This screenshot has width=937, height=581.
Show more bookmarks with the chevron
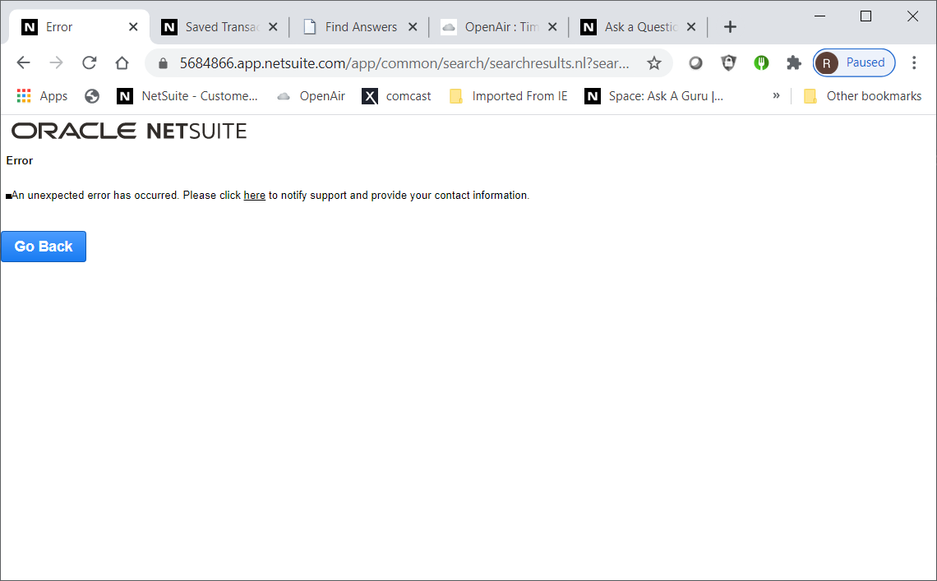click(x=776, y=95)
